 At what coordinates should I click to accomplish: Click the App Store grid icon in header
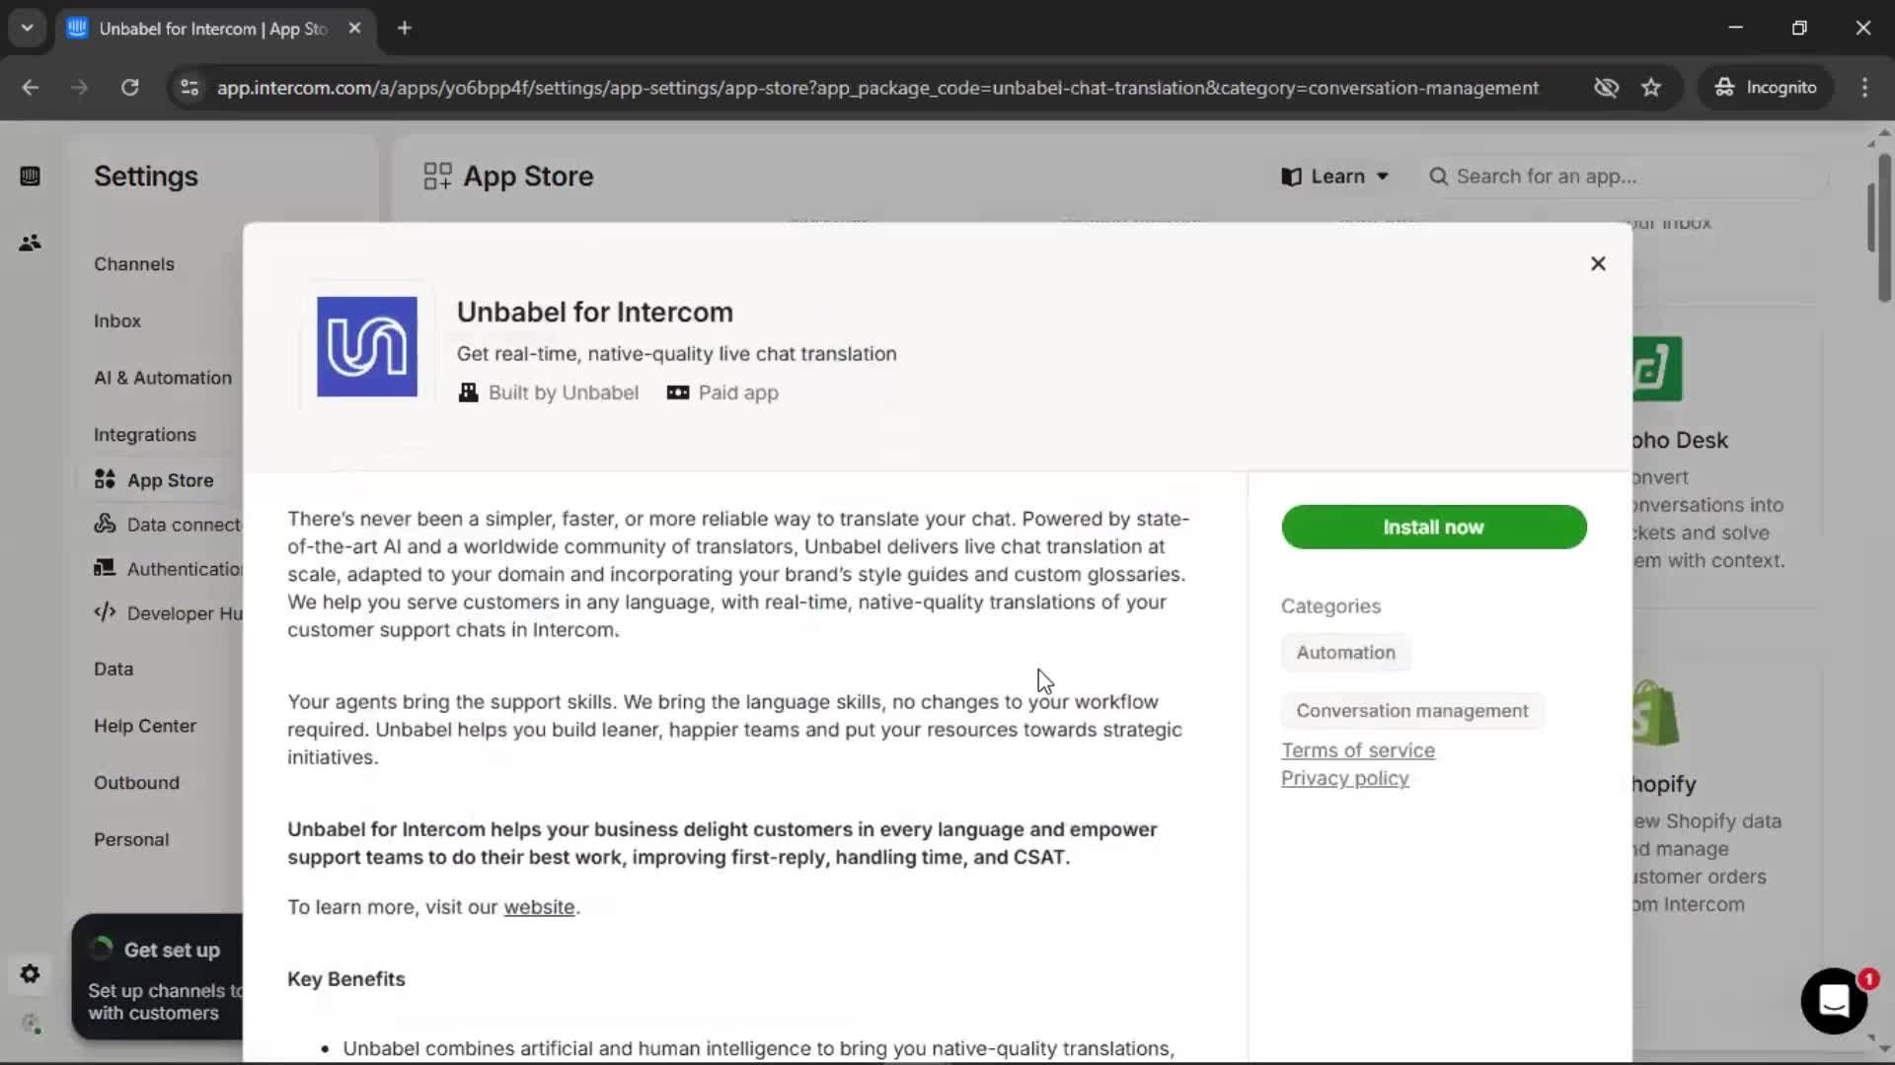click(x=437, y=177)
